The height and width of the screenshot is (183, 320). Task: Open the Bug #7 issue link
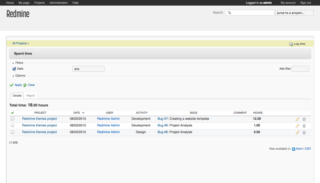tap(163, 119)
